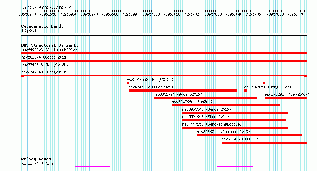Image resolution: width=317 pixels, height=171 pixels.
Task: Click the red bar of nsv3286741 Chaisson2019
Action: click(250, 135)
